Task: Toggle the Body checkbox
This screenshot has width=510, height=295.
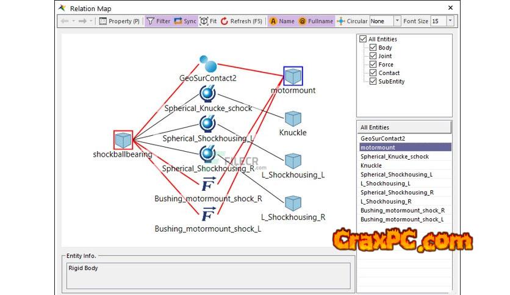Action: click(373, 48)
